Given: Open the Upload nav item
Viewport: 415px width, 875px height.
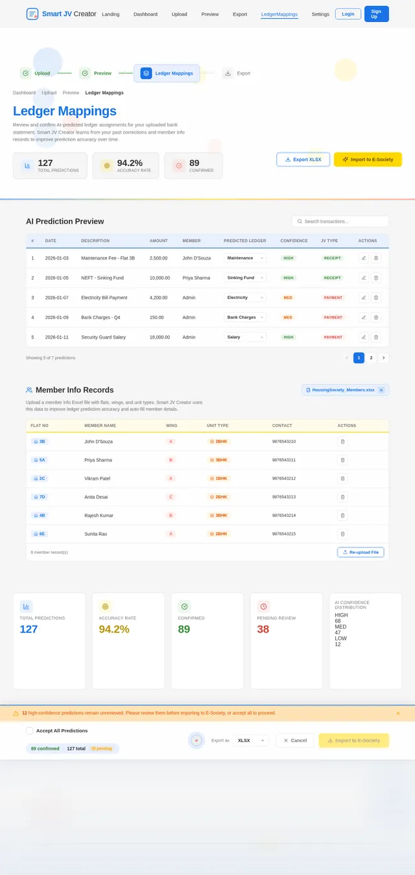Looking at the screenshot, I should click(180, 14).
